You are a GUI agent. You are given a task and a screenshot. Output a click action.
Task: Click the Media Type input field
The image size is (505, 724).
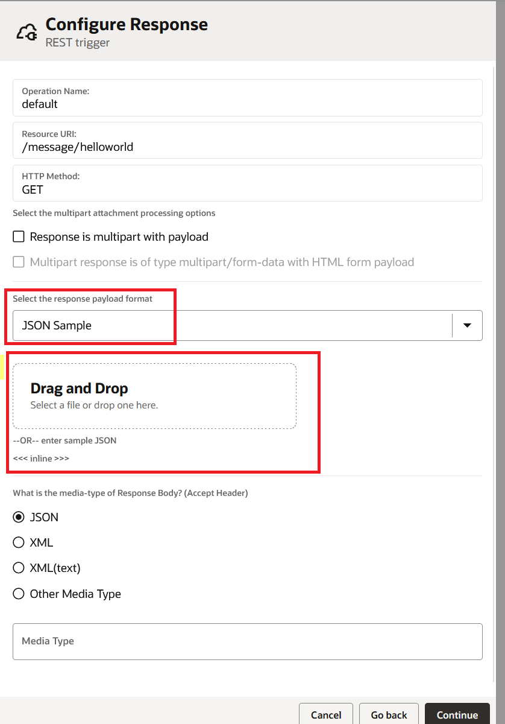[x=247, y=641]
